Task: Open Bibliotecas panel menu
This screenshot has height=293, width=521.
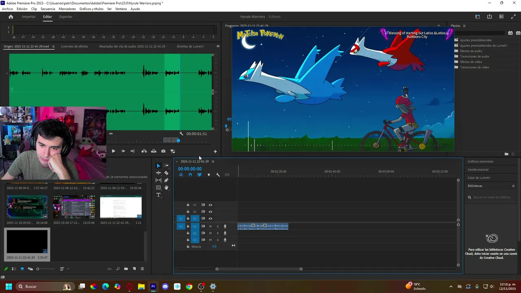Action: pos(513,186)
